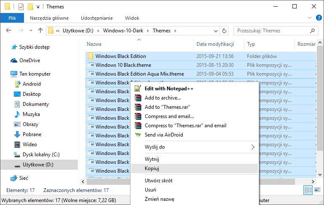
Task: Switch to Narzędzia główne tab
Action: (x=49, y=18)
